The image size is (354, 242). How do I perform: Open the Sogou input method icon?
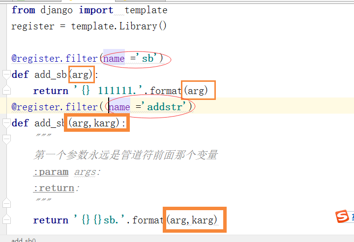coord(342,217)
